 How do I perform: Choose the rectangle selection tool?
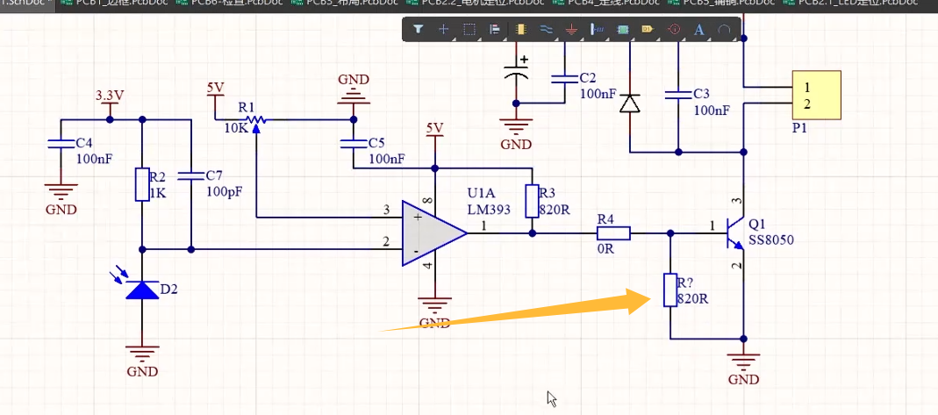click(x=469, y=29)
